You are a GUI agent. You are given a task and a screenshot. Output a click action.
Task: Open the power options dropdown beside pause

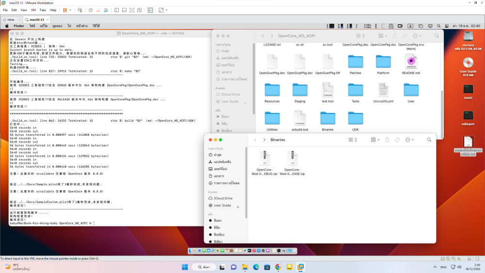coord(70,10)
